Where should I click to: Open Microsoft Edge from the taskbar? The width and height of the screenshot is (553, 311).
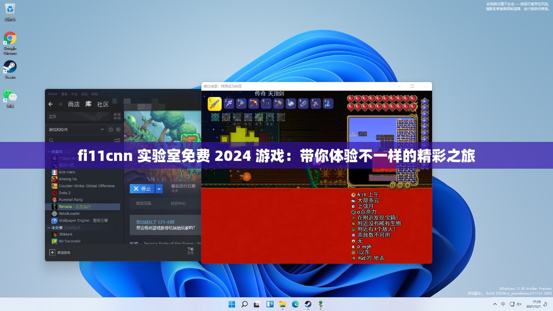[x=295, y=304]
